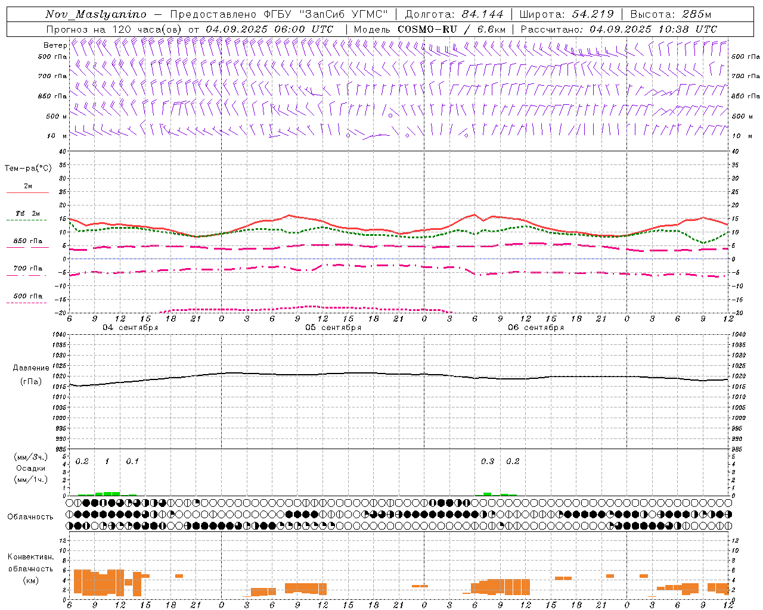
Task: Click the forecast start time 04.09.2025 06:00 UTC
Action: pos(269,29)
